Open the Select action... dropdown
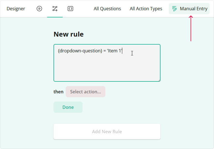 [85, 92]
